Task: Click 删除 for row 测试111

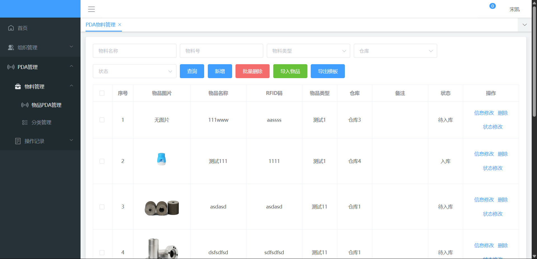Action: [x=503, y=154]
